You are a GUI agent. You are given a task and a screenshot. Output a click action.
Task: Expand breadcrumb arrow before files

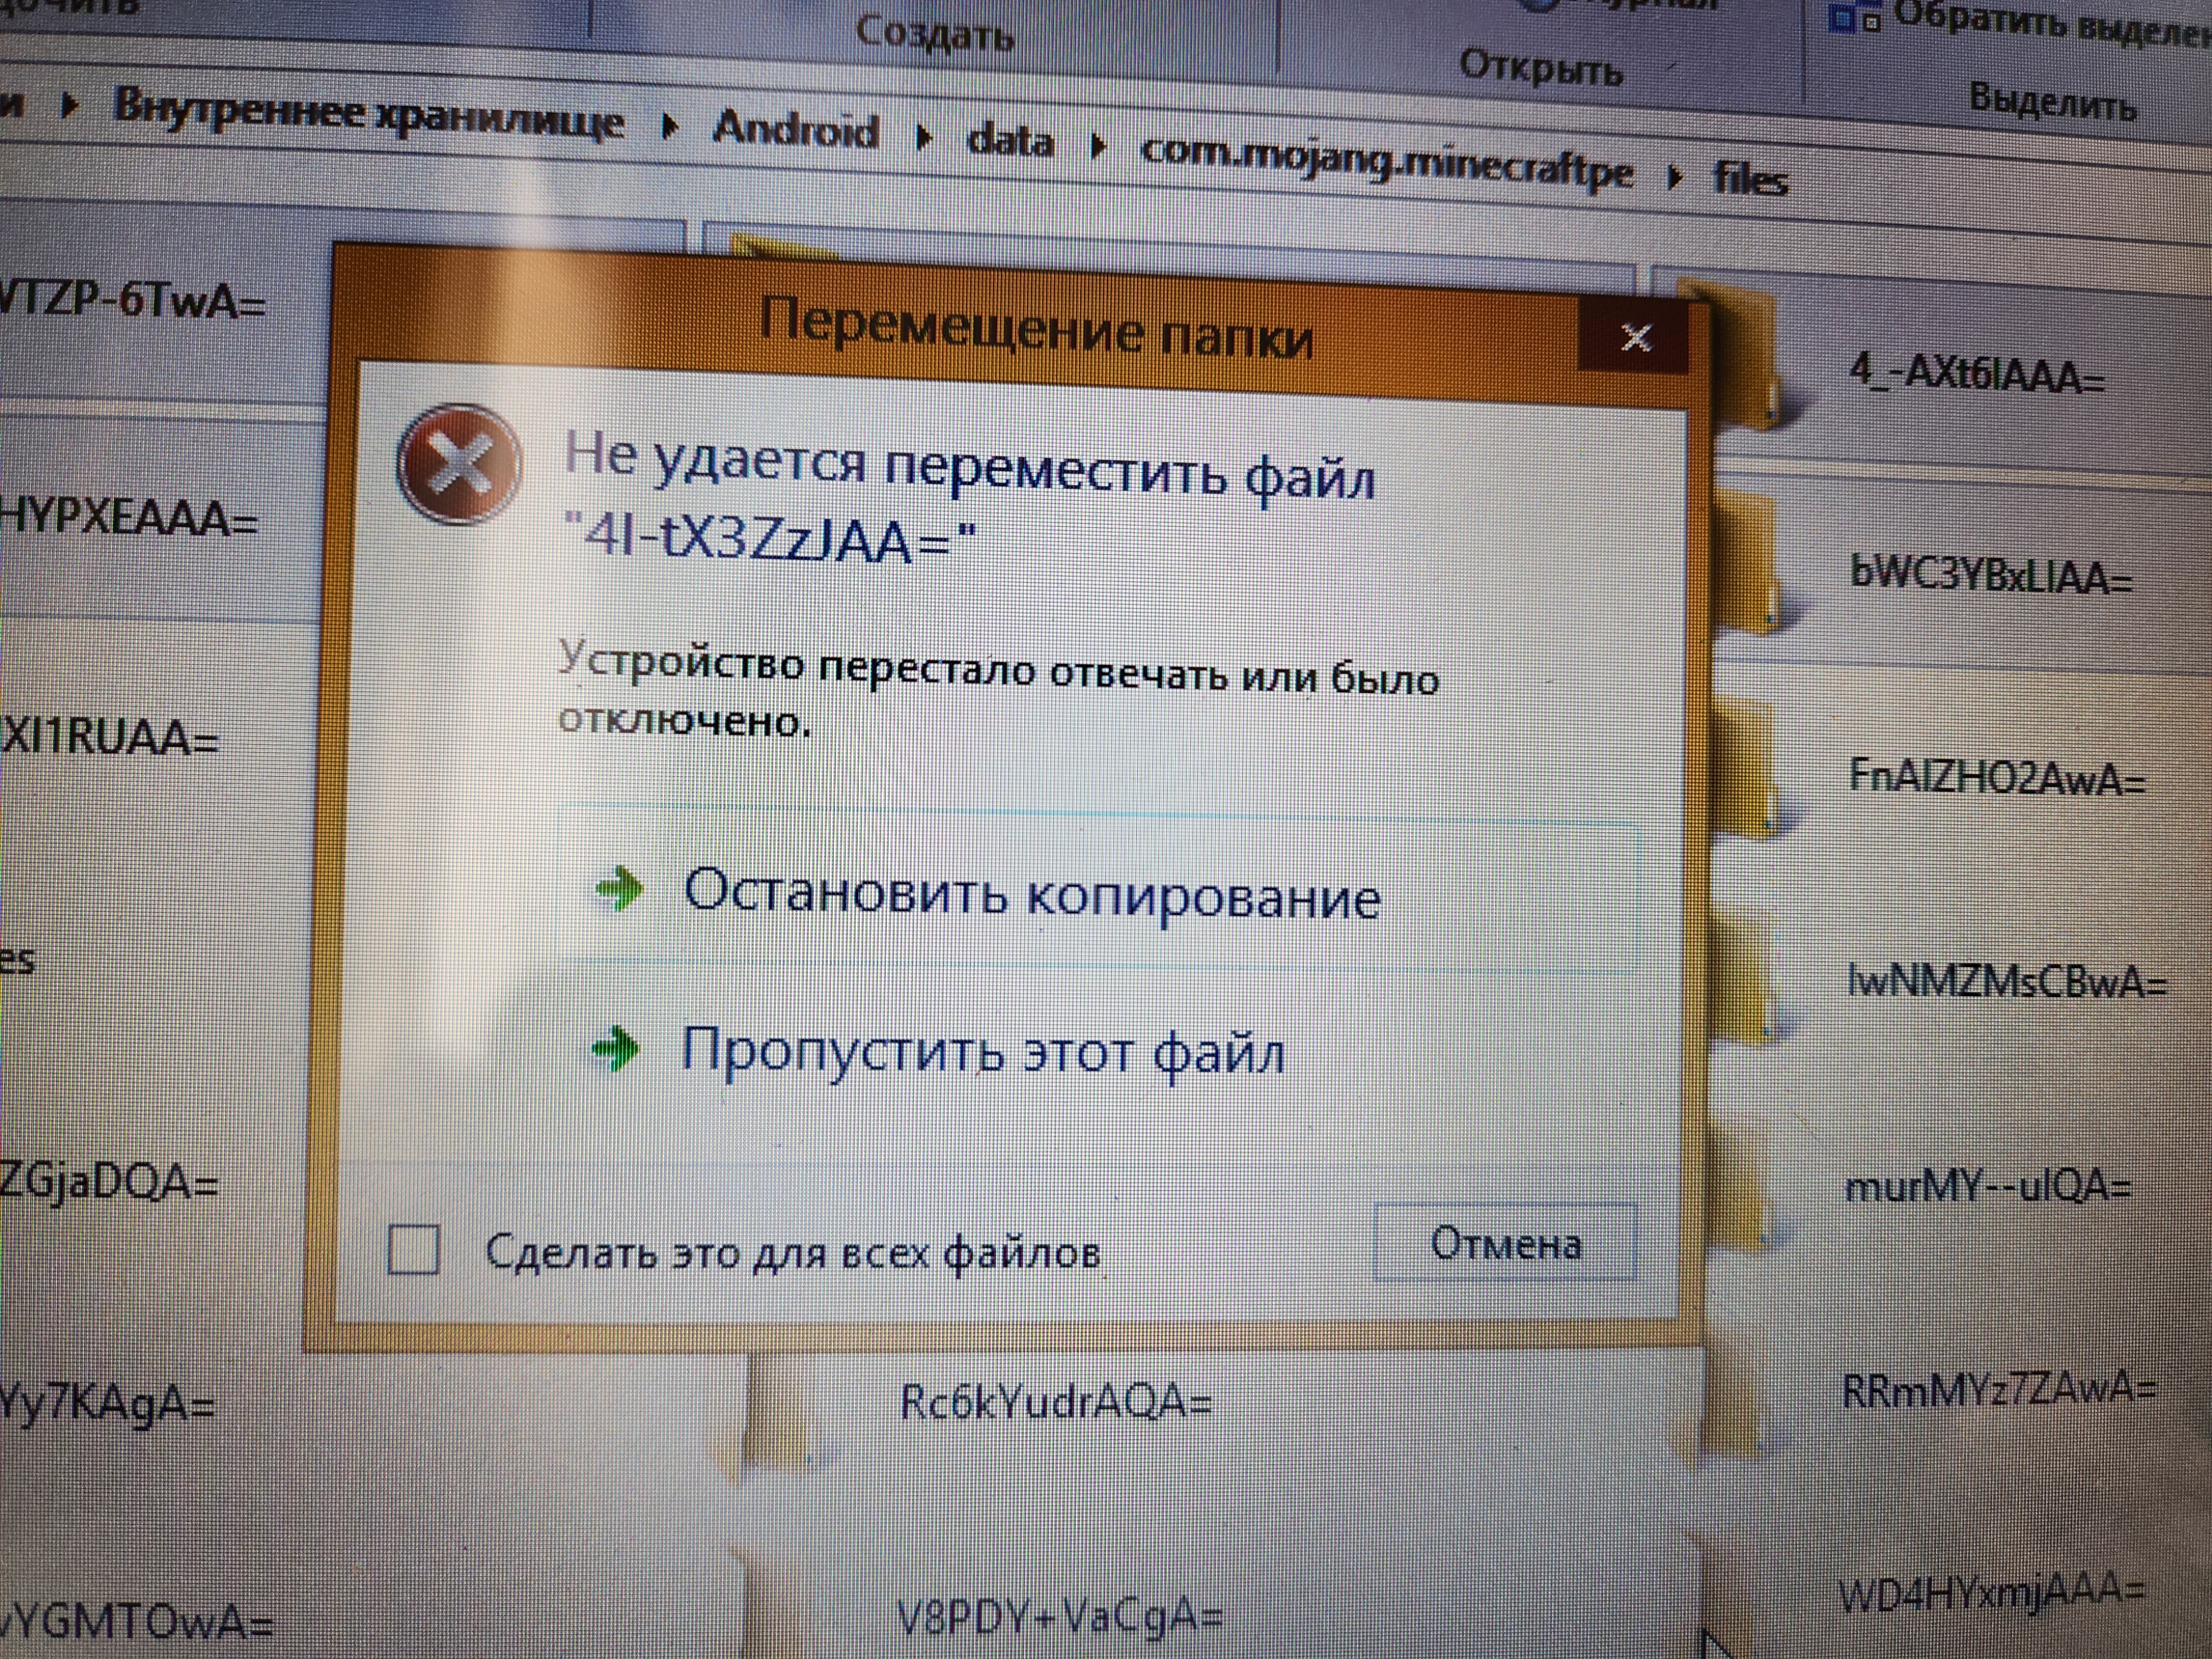coord(1675,177)
